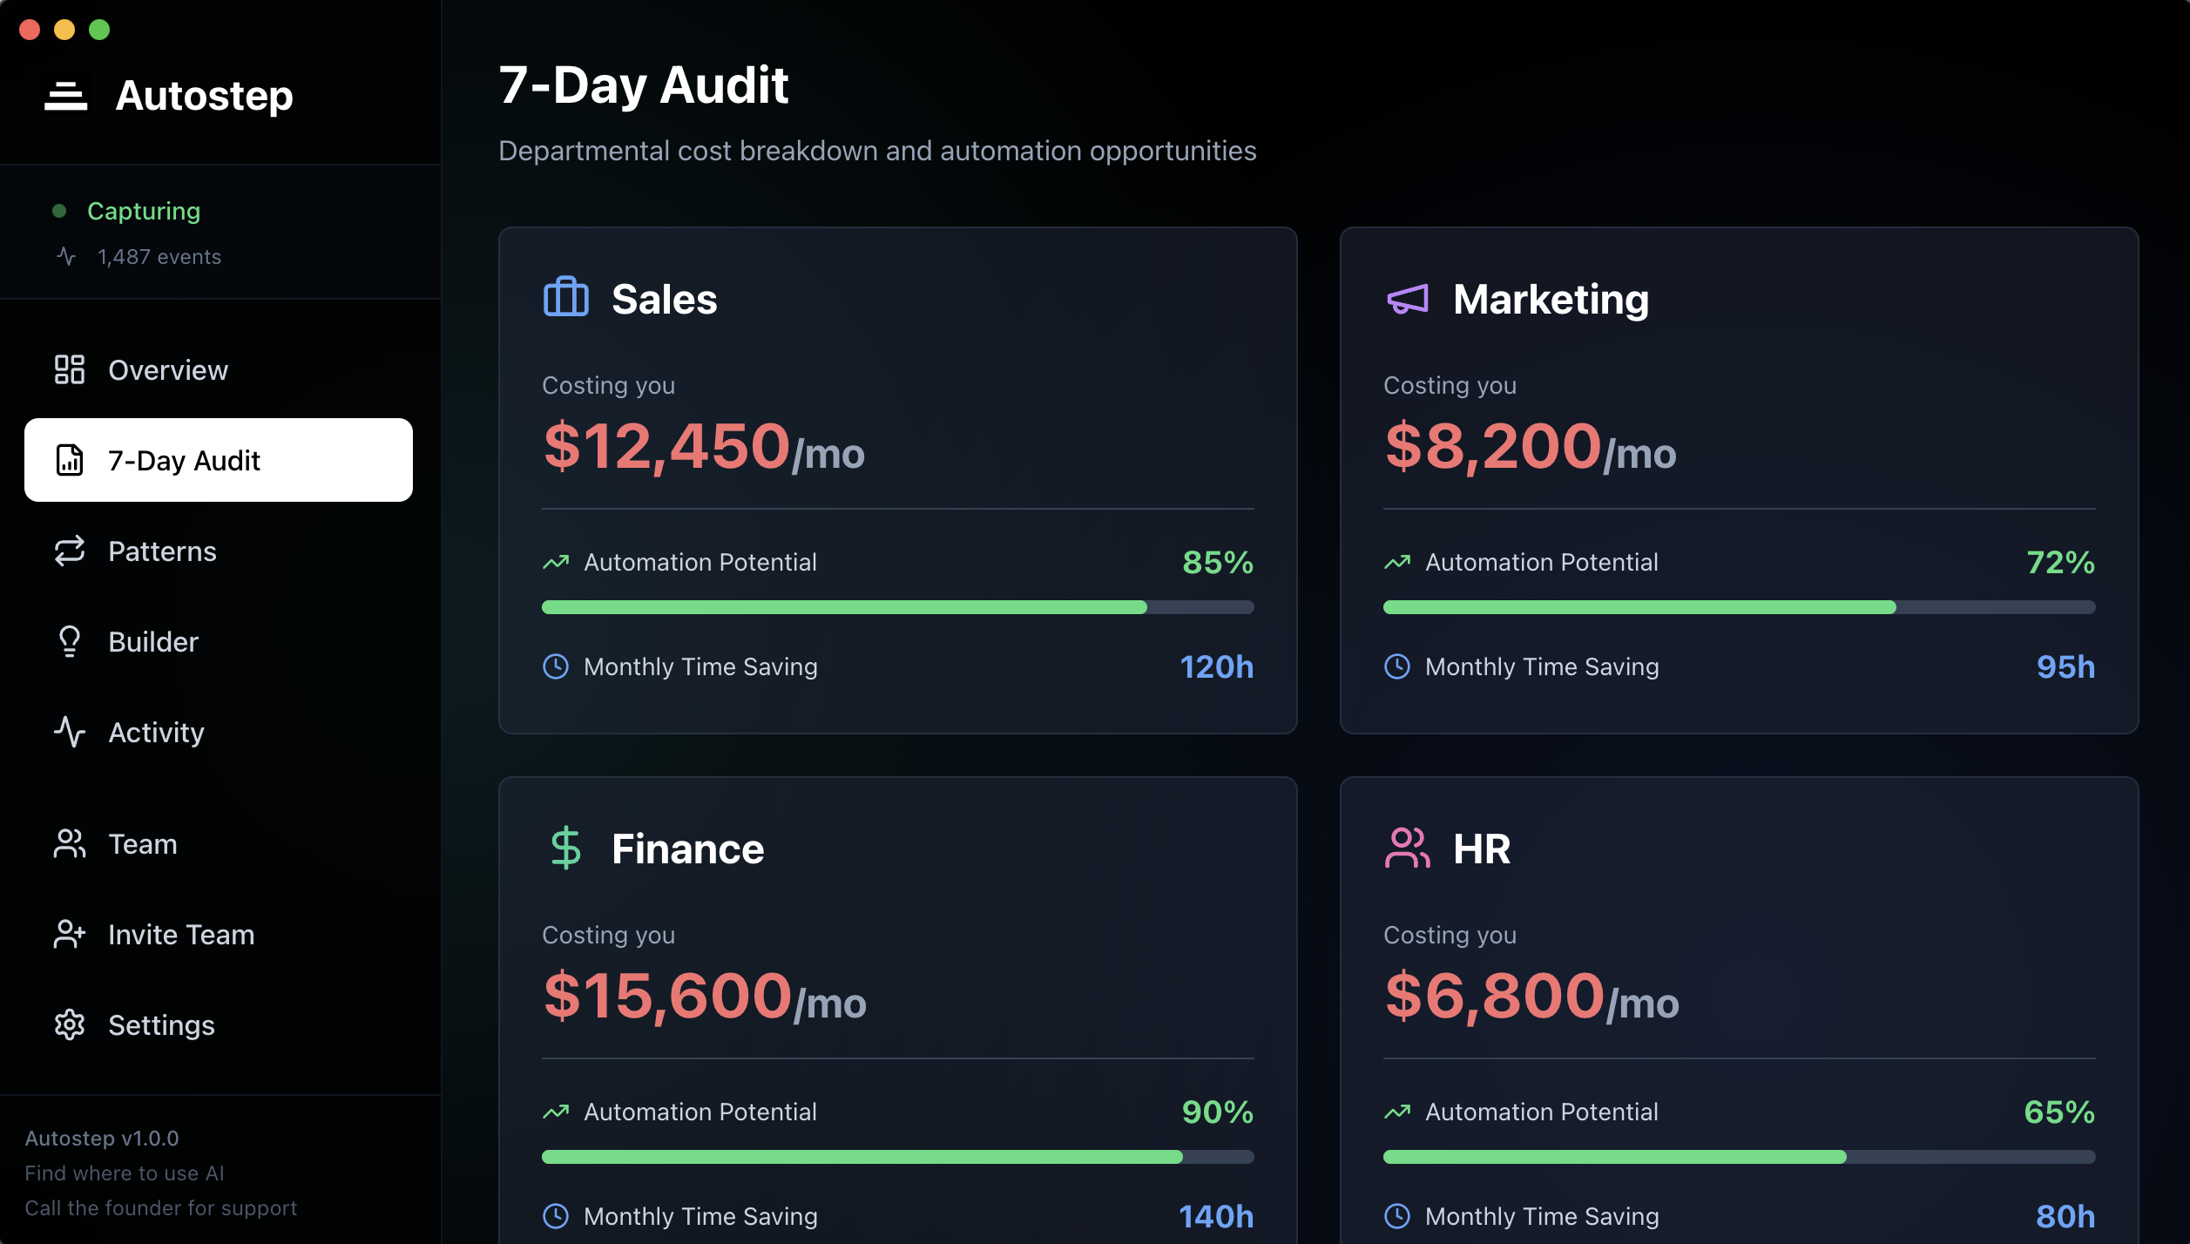Click the Marketing megaphone icon
Viewport: 2190px width, 1244px height.
[1407, 299]
